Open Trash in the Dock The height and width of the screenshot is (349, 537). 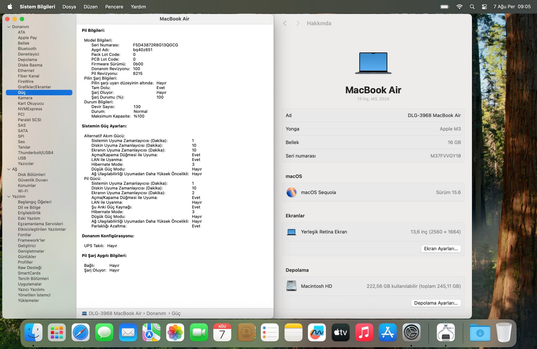pyautogui.click(x=504, y=333)
